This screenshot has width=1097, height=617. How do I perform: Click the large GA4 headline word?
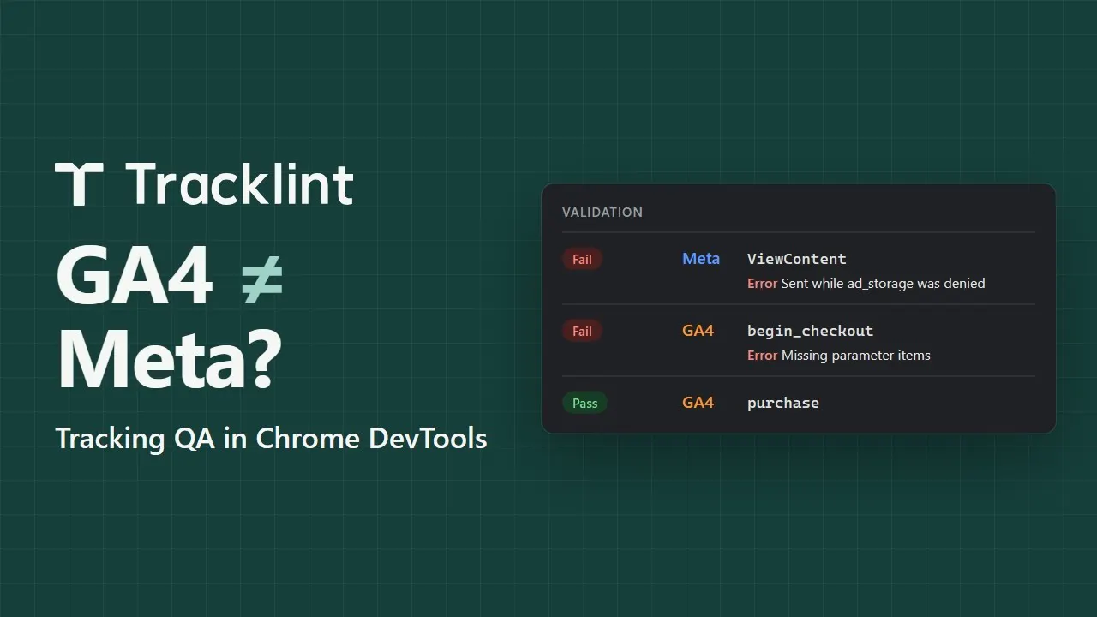click(x=135, y=277)
